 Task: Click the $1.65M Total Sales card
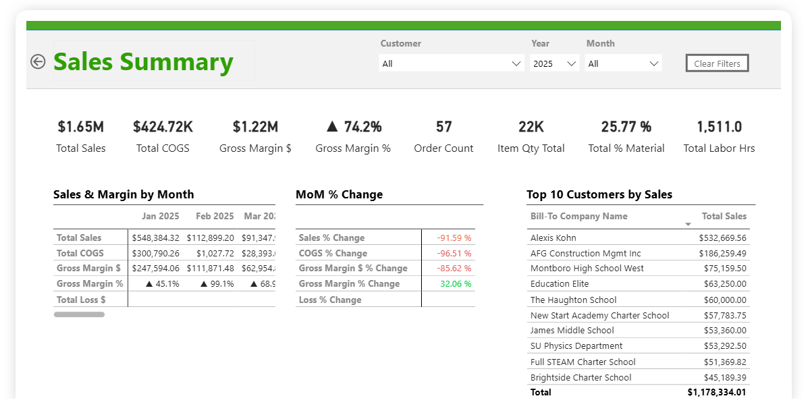coord(81,136)
